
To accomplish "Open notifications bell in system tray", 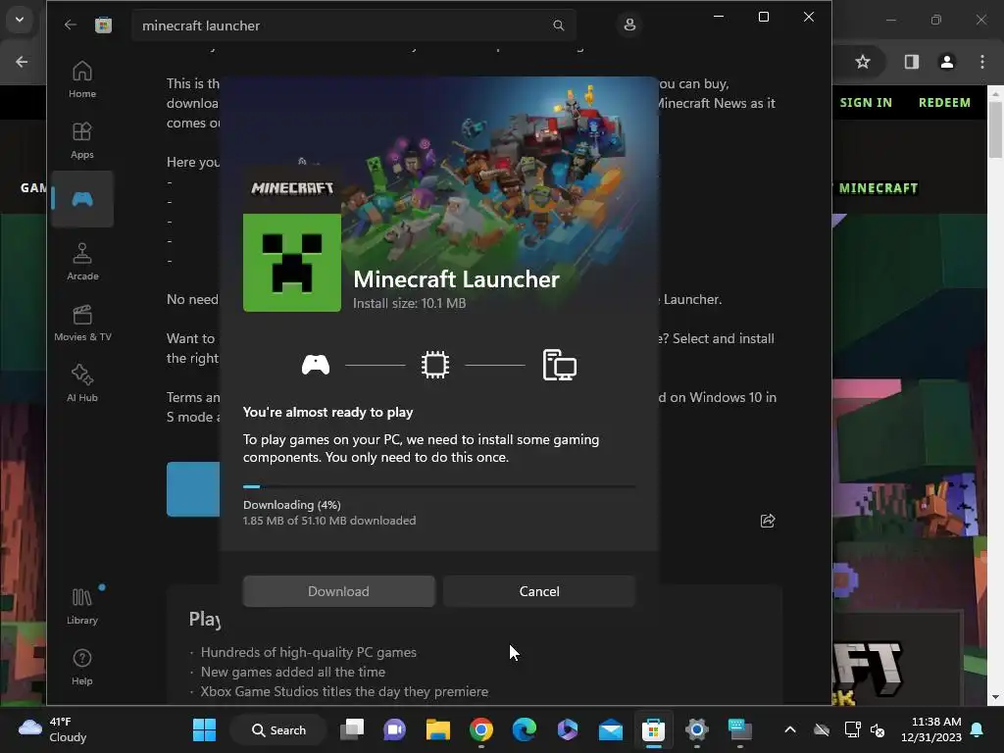I will [978, 729].
